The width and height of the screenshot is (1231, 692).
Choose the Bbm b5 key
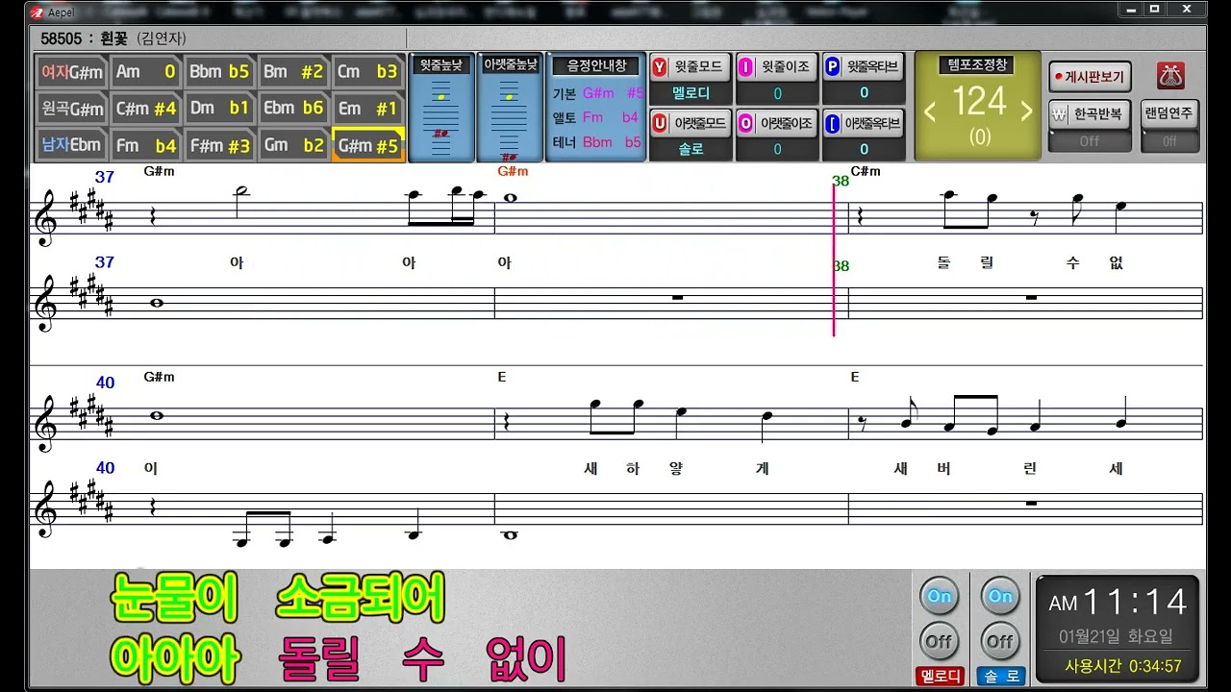click(x=219, y=72)
